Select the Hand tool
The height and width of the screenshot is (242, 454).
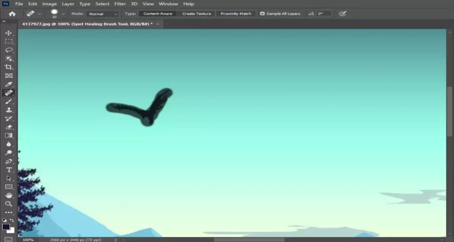coord(9,195)
